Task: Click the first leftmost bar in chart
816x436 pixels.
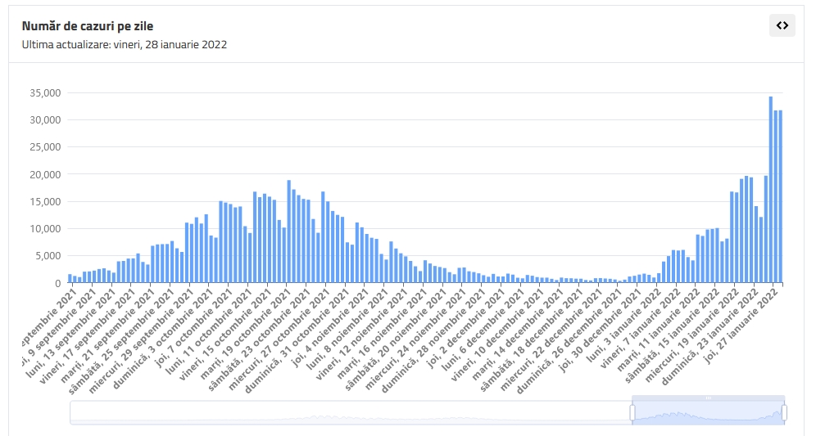Action: click(x=70, y=278)
